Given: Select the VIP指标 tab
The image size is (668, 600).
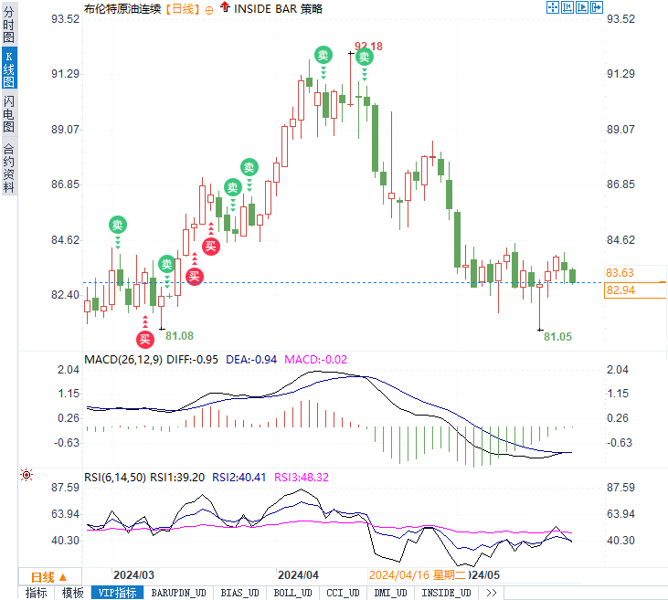Looking at the screenshot, I should point(117,593).
